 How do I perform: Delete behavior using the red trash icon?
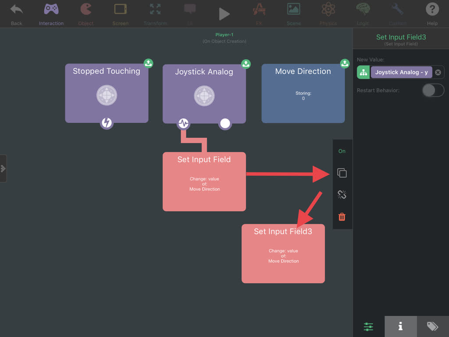[342, 217]
